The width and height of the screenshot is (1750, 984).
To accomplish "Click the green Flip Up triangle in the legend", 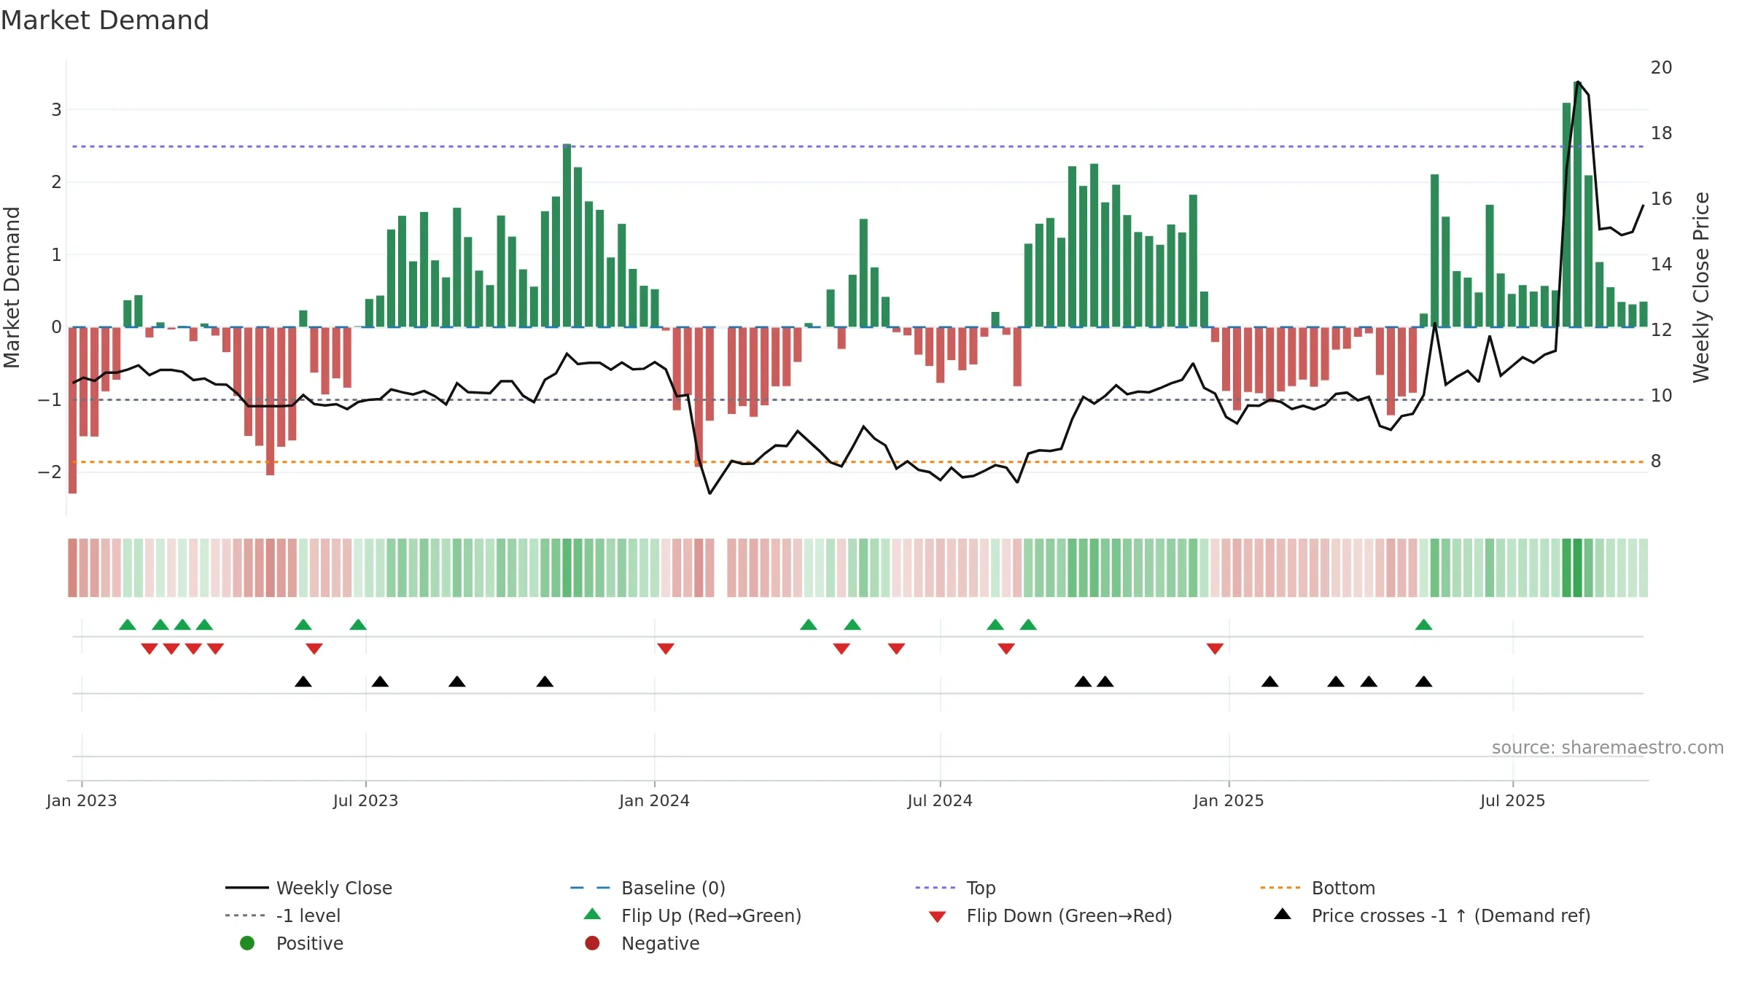I will pyautogui.click(x=593, y=914).
